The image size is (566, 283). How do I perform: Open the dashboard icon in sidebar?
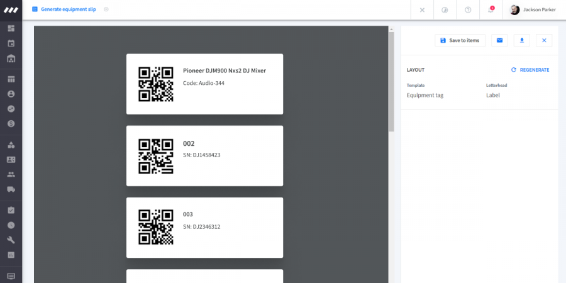click(x=11, y=28)
